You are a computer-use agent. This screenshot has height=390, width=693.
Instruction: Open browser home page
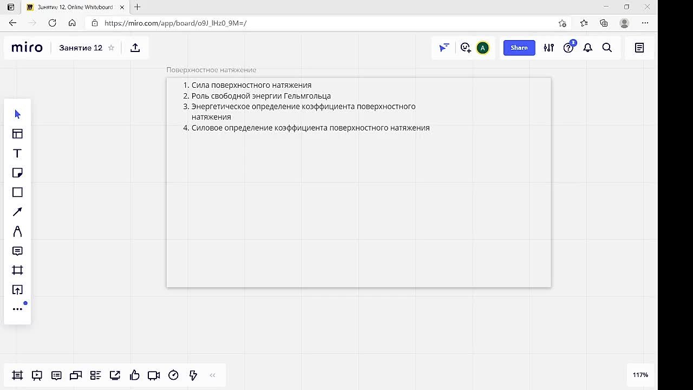point(72,23)
